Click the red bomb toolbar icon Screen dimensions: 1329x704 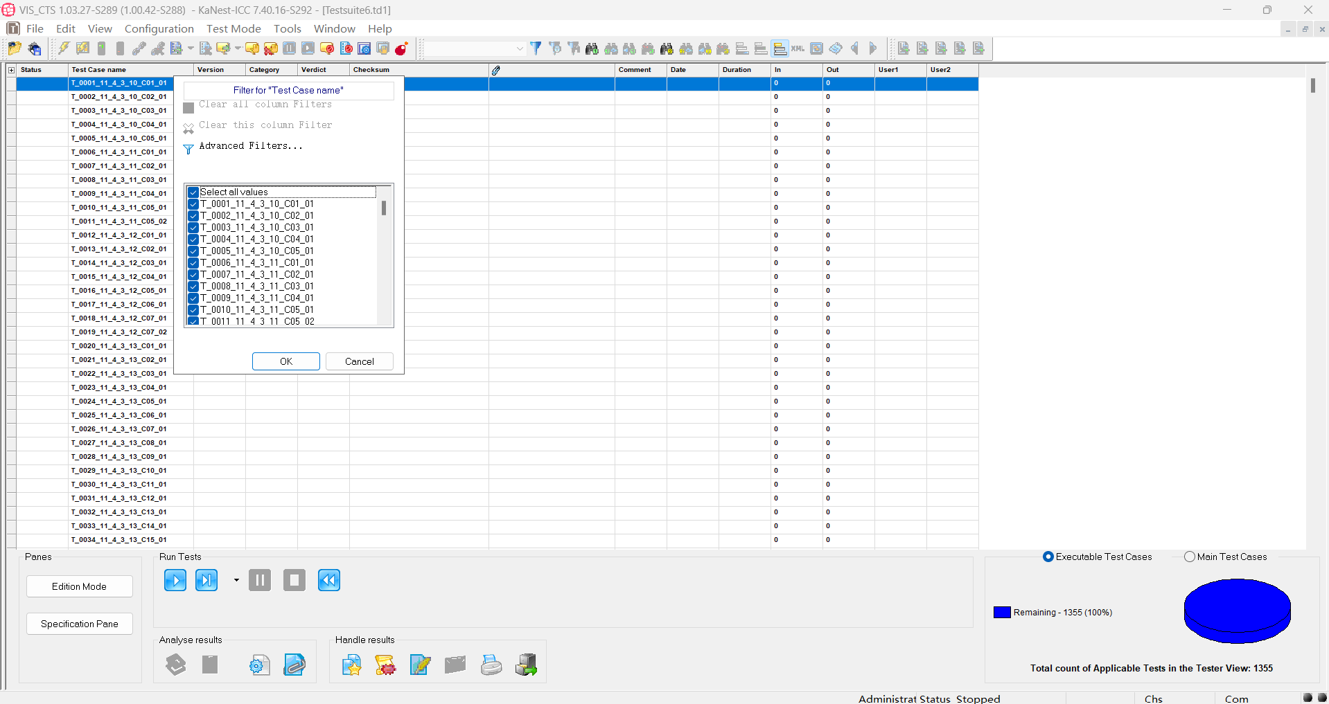point(401,48)
